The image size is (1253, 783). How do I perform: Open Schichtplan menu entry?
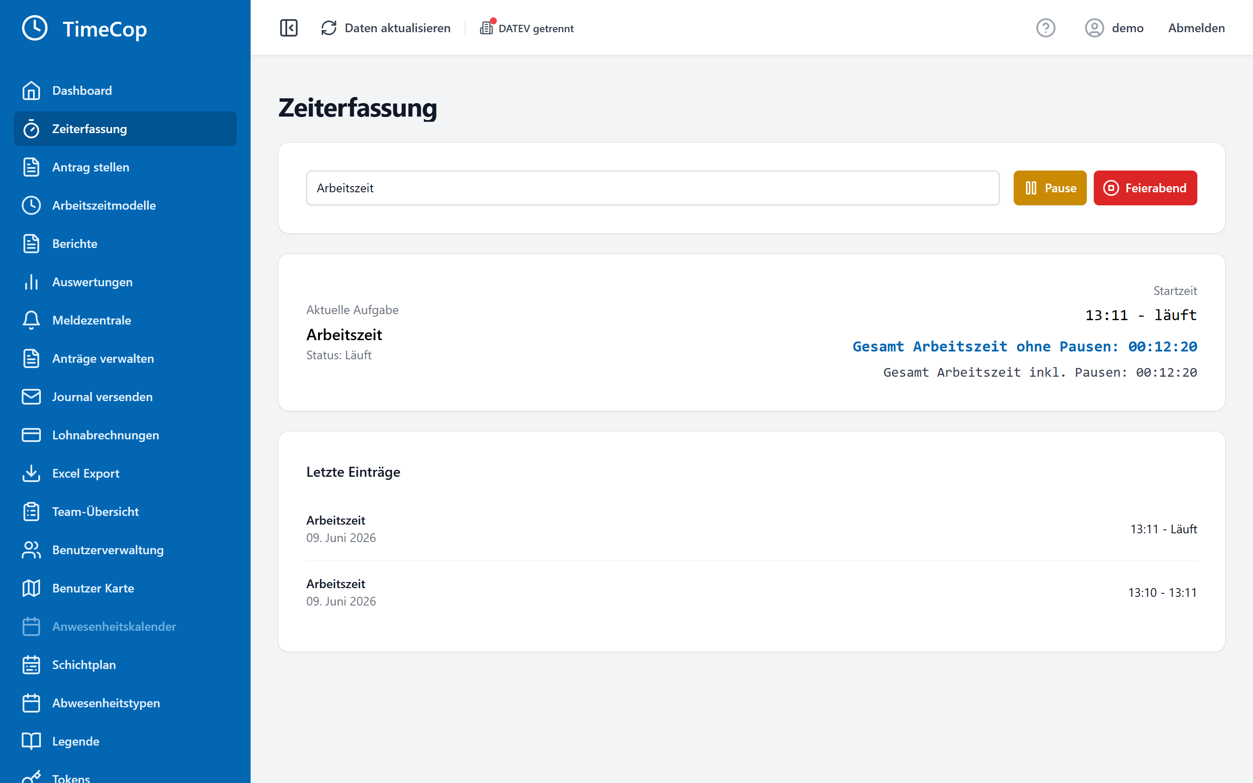pos(125,666)
